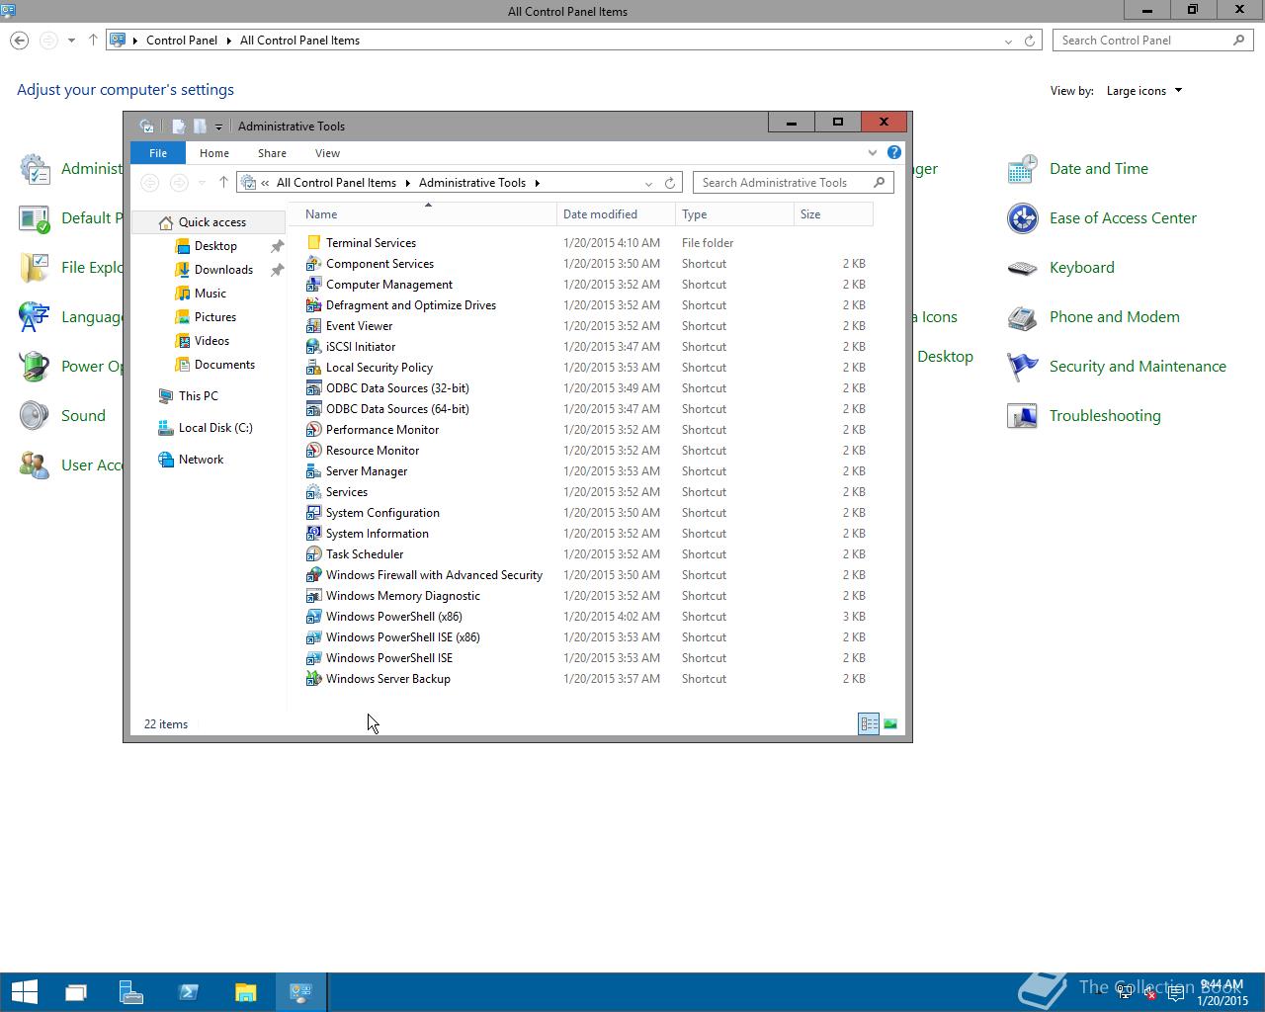Viewport: 1265px width, 1012px height.
Task: Select the Event Viewer icon
Action: tap(313, 326)
